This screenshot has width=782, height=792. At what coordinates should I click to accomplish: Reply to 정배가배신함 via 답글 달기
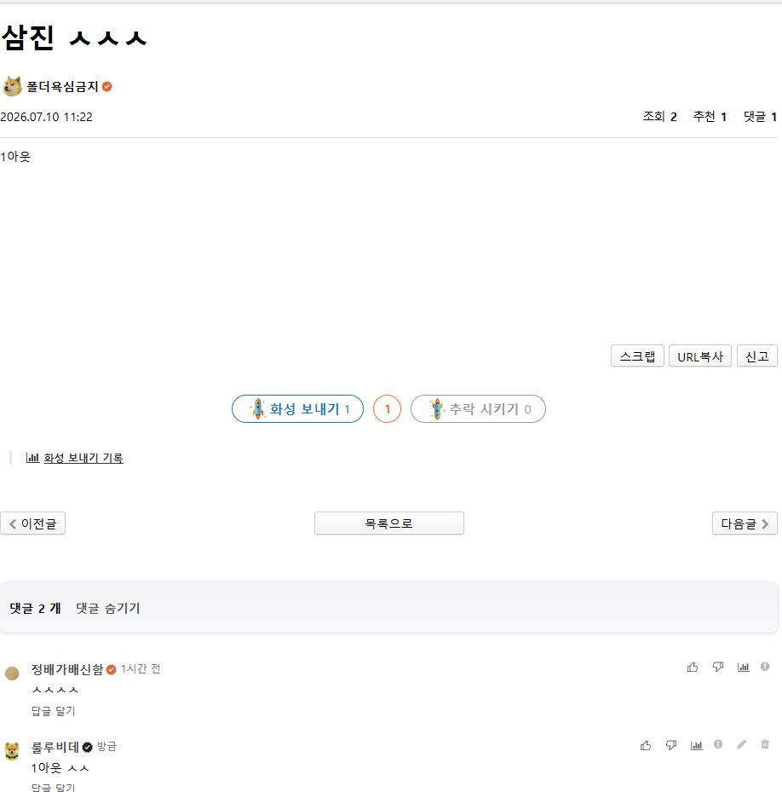(53, 711)
